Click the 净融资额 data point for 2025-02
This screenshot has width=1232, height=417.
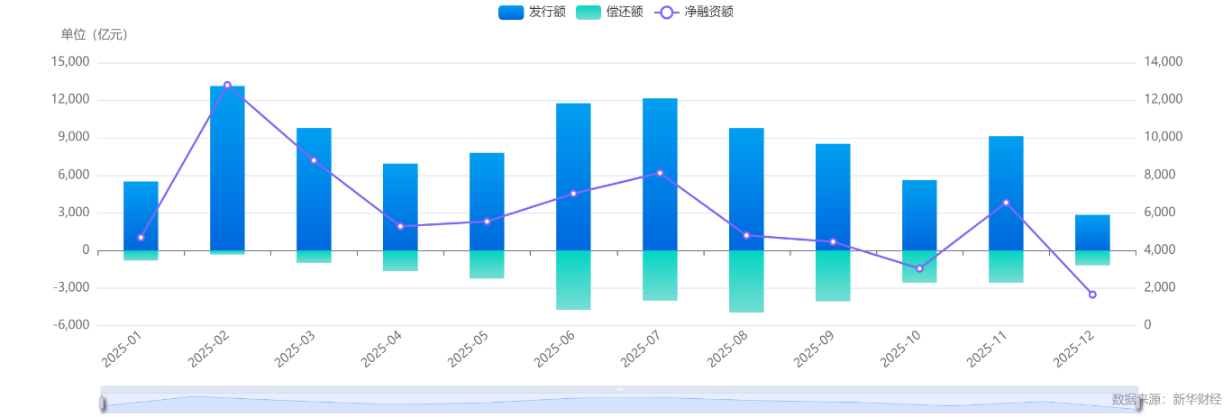[x=227, y=85]
